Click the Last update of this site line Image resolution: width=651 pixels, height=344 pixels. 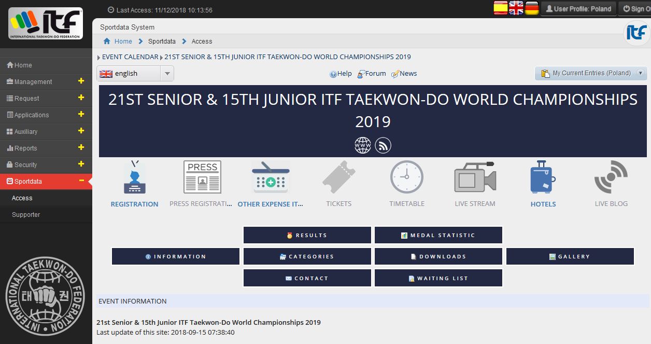(x=165, y=333)
